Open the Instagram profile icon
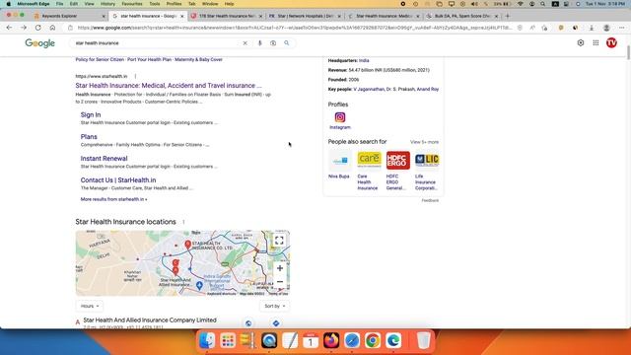The image size is (631, 355). (x=340, y=117)
